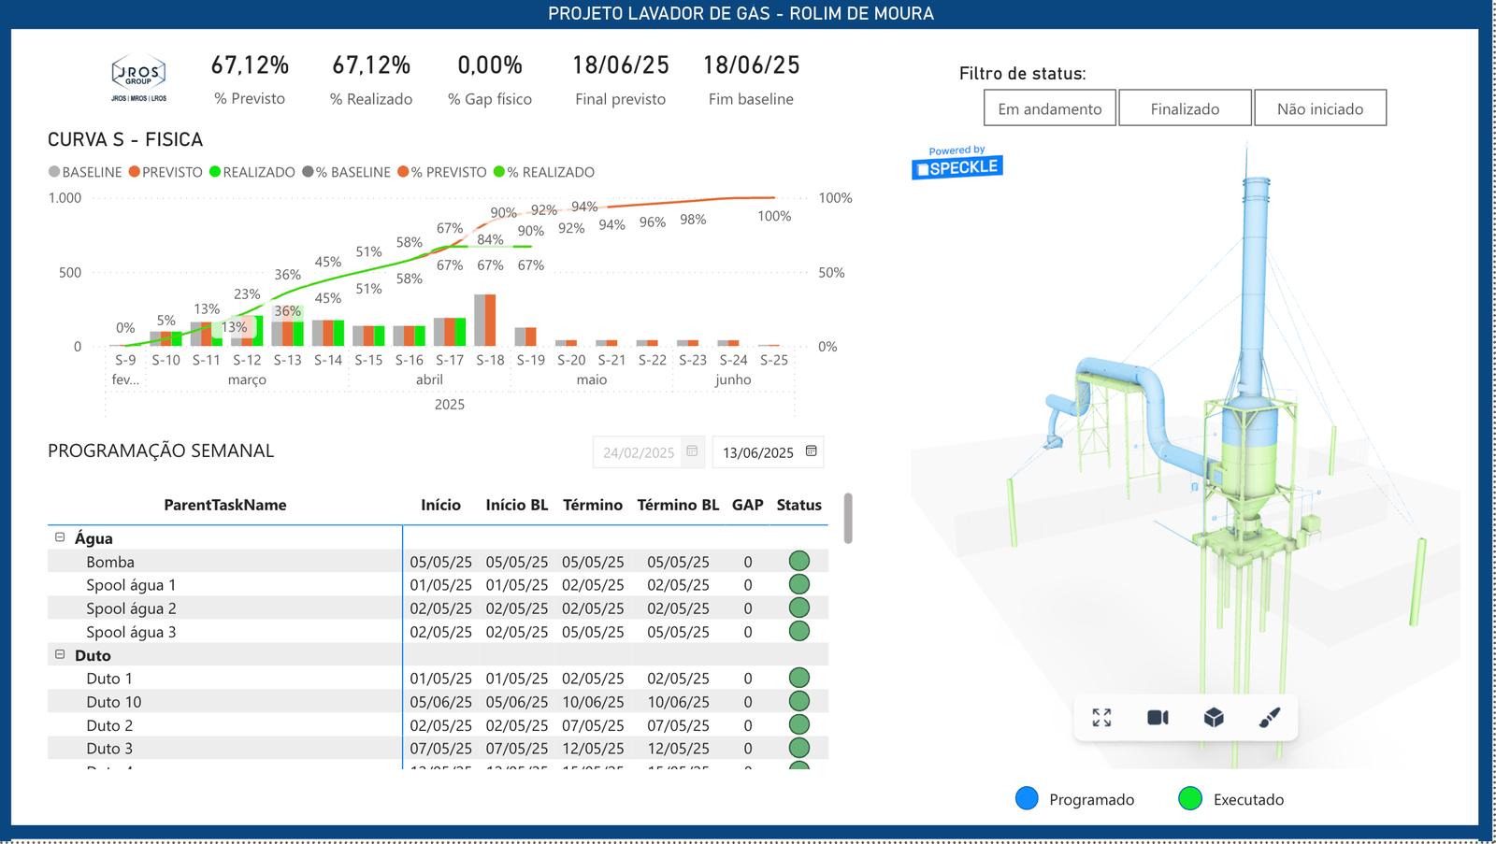The image size is (1496, 844).
Task: Click the paintbrush color icon
Action: pyautogui.click(x=1269, y=717)
